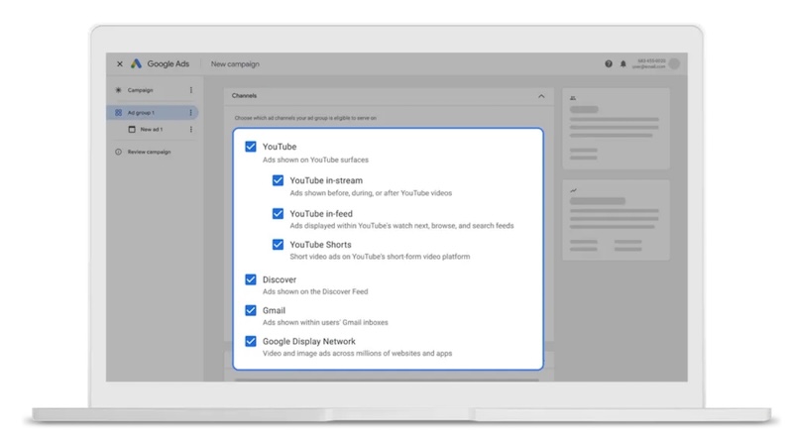Click the account email text in header
The height and width of the screenshot is (440, 793).
tap(649, 66)
